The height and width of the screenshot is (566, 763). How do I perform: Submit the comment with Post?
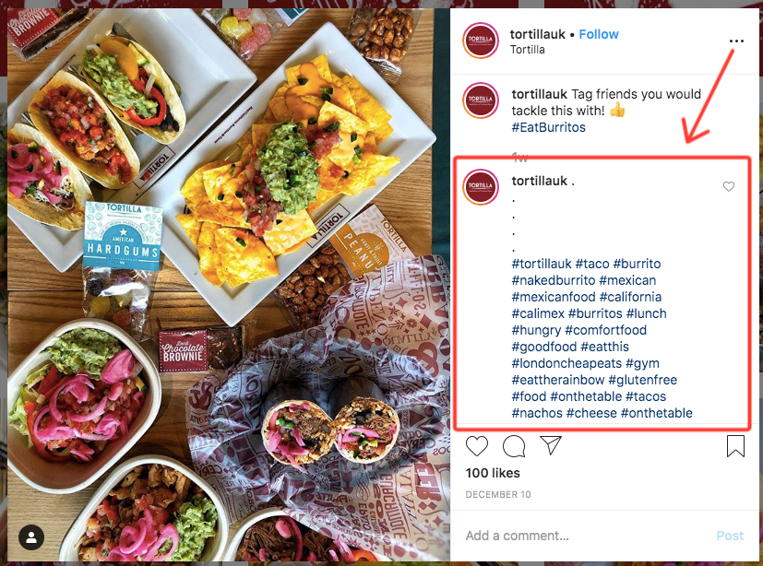point(730,536)
